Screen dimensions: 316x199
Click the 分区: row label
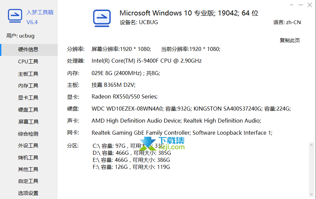[73, 146]
